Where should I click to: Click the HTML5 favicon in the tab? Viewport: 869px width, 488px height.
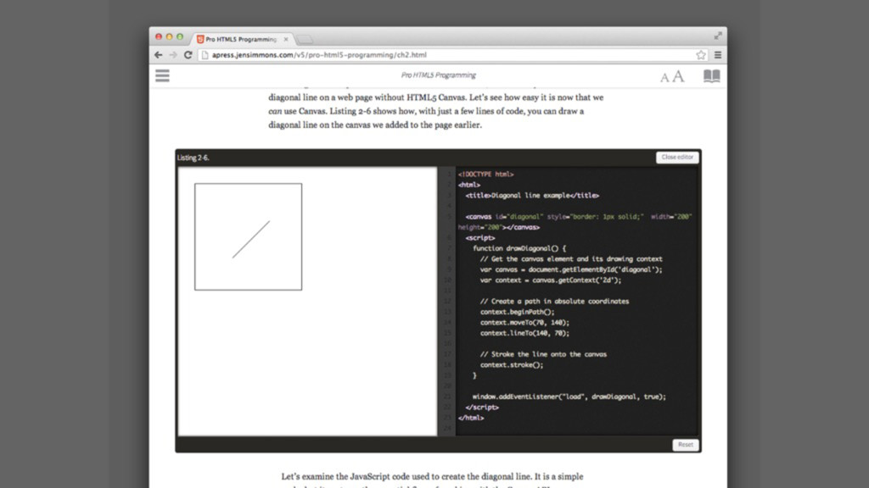click(200, 39)
